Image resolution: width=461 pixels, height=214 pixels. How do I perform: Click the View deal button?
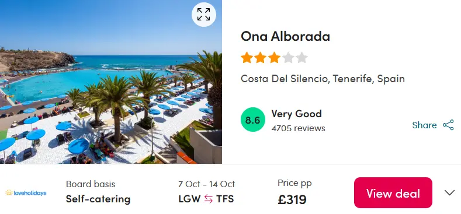(393, 192)
